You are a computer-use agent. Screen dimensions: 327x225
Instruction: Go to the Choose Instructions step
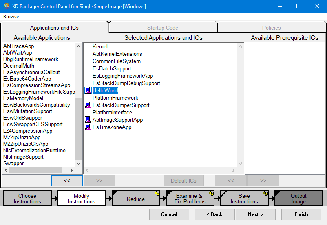pyautogui.click(x=27, y=199)
